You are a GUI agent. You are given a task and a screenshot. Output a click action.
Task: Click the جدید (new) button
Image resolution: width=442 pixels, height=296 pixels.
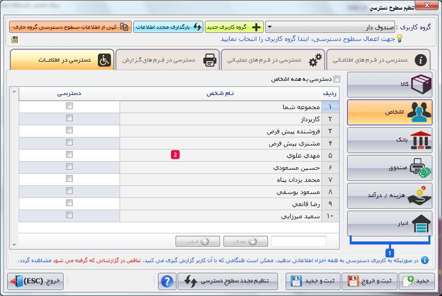pos(417,281)
